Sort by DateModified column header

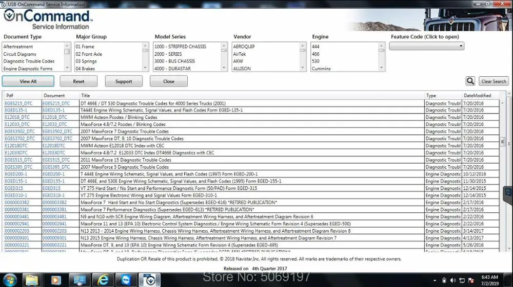477,96
